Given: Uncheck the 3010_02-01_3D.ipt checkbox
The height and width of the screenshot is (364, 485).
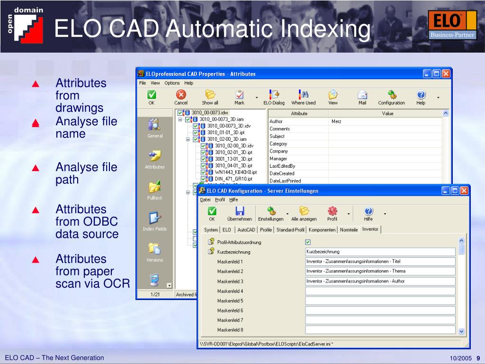Looking at the screenshot, I should [204, 153].
